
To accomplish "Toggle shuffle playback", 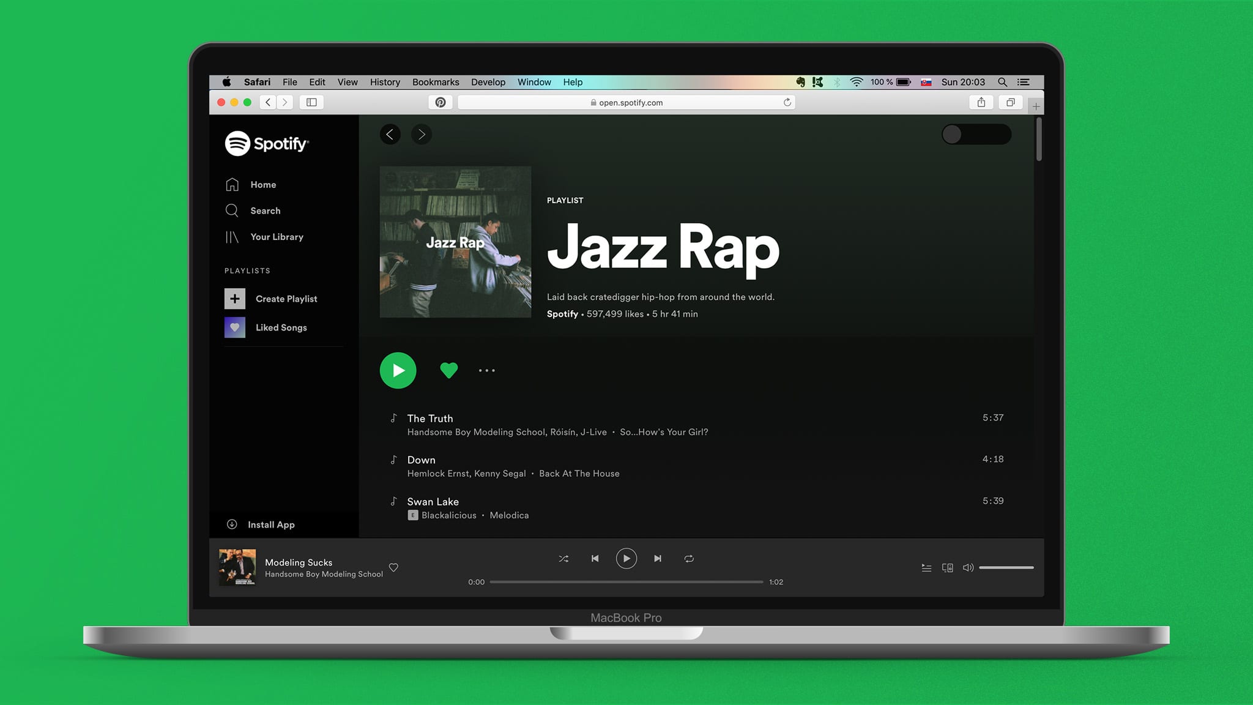I will [x=563, y=559].
